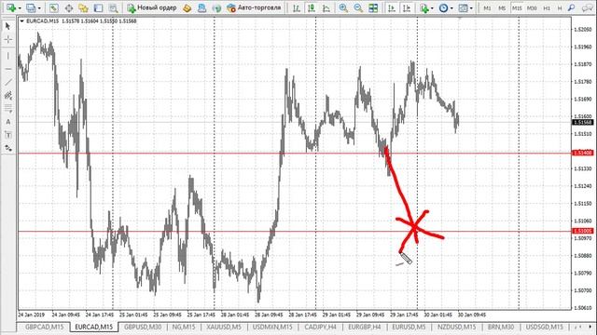This screenshot has height=335, width=597.
Task: Select the H1 timeframe button
Action: tap(547, 8)
